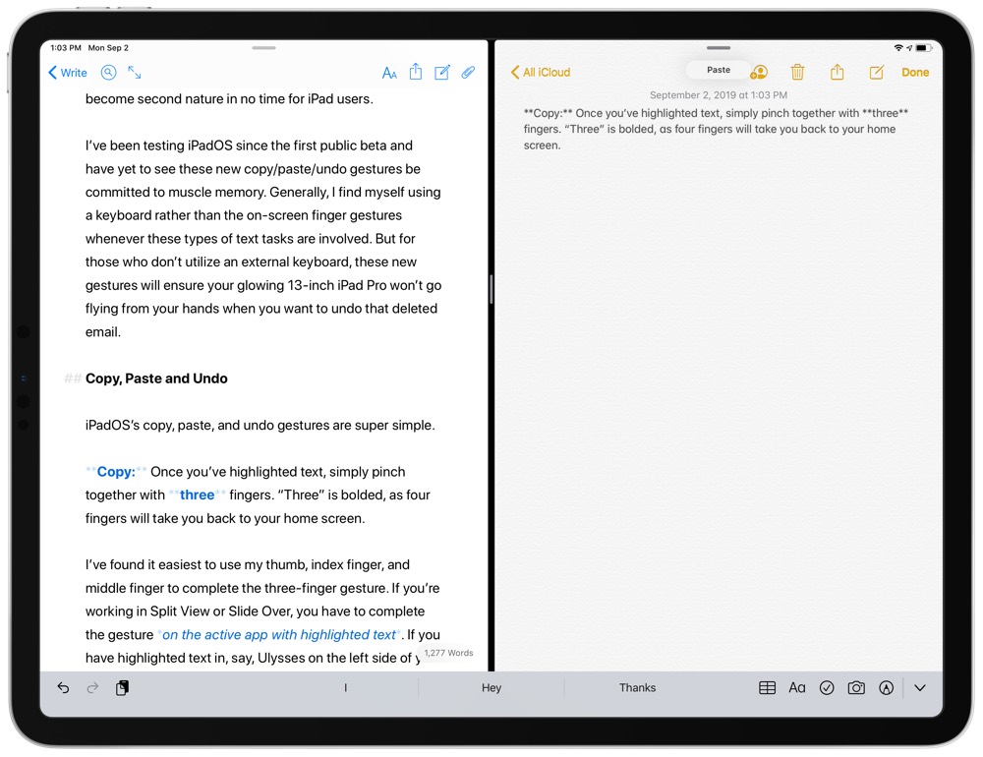Tap the share icon in Ulysses
The image size is (983, 757).
(416, 72)
